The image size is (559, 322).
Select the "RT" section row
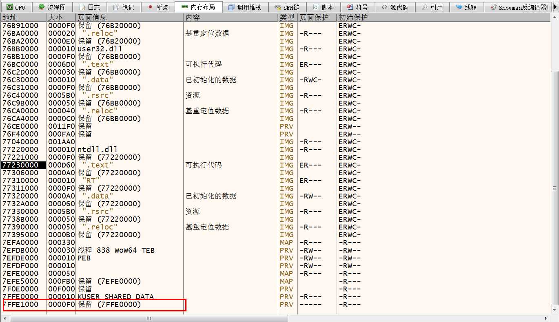(x=275, y=181)
